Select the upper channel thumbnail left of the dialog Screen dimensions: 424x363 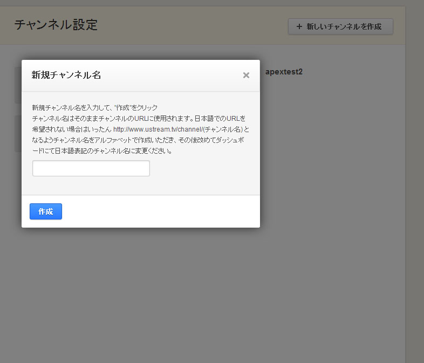(x=18, y=85)
